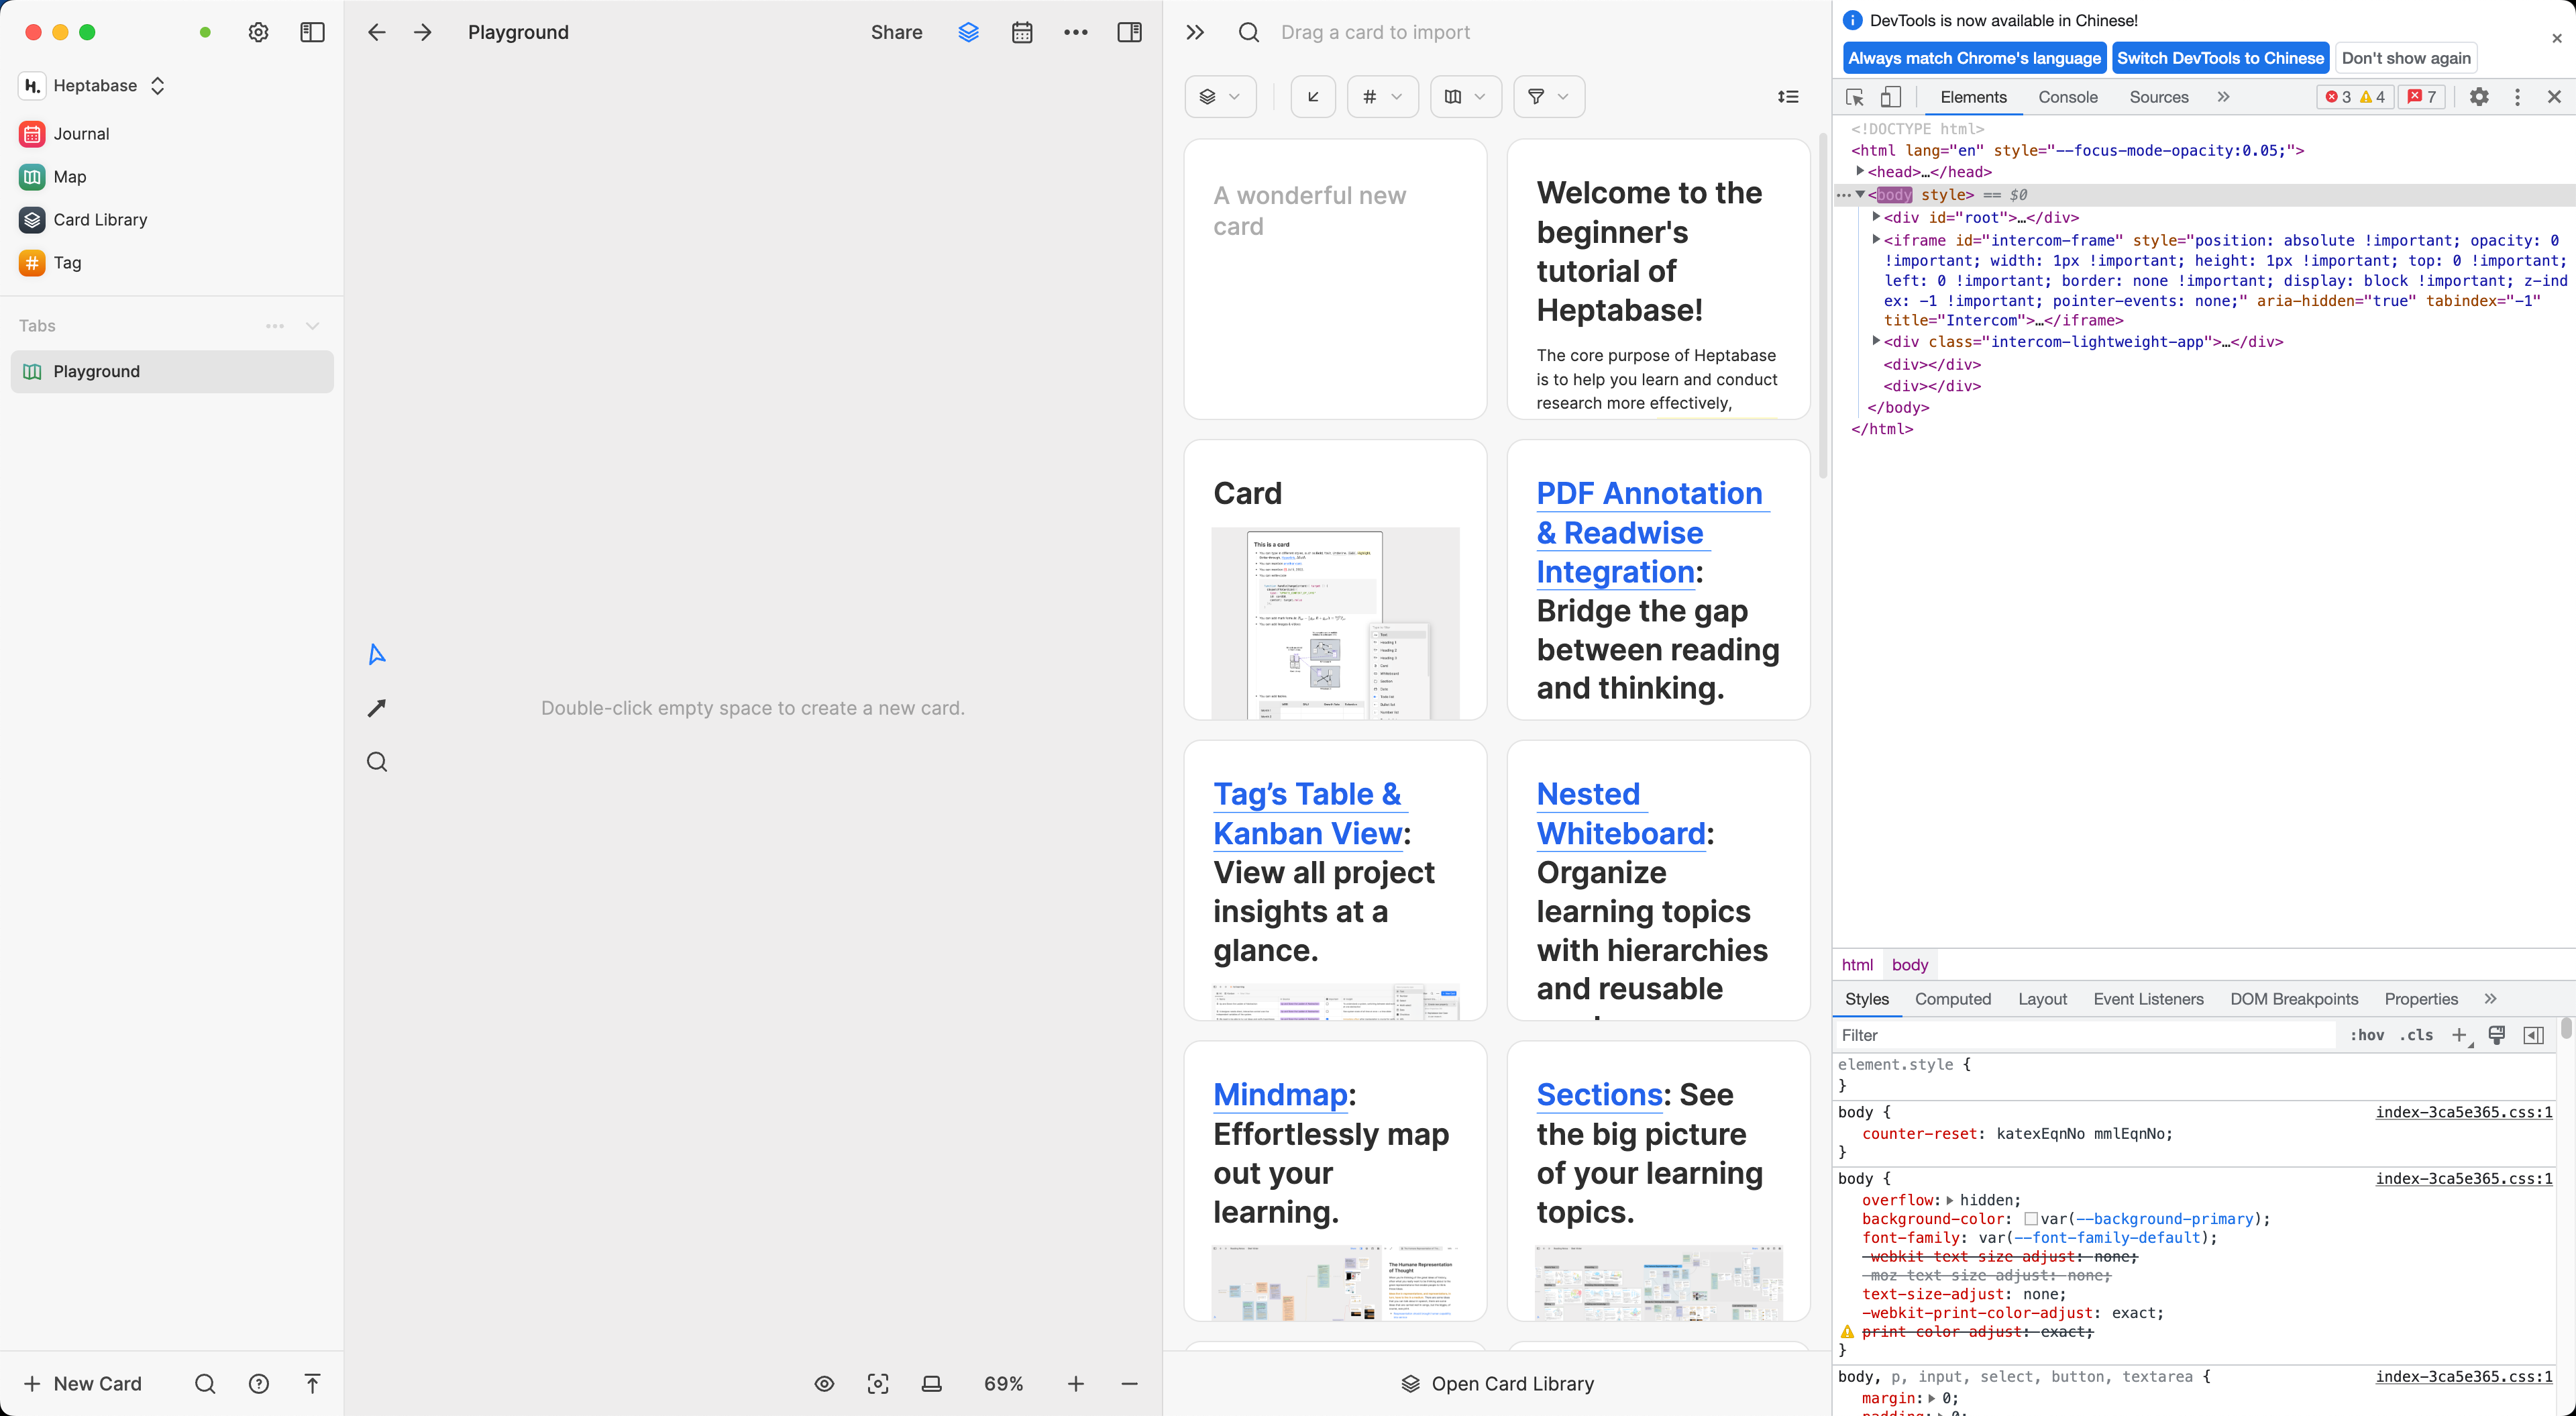Open Nested Whiteboard link
Image resolution: width=2576 pixels, height=1416 pixels.
(1621, 813)
